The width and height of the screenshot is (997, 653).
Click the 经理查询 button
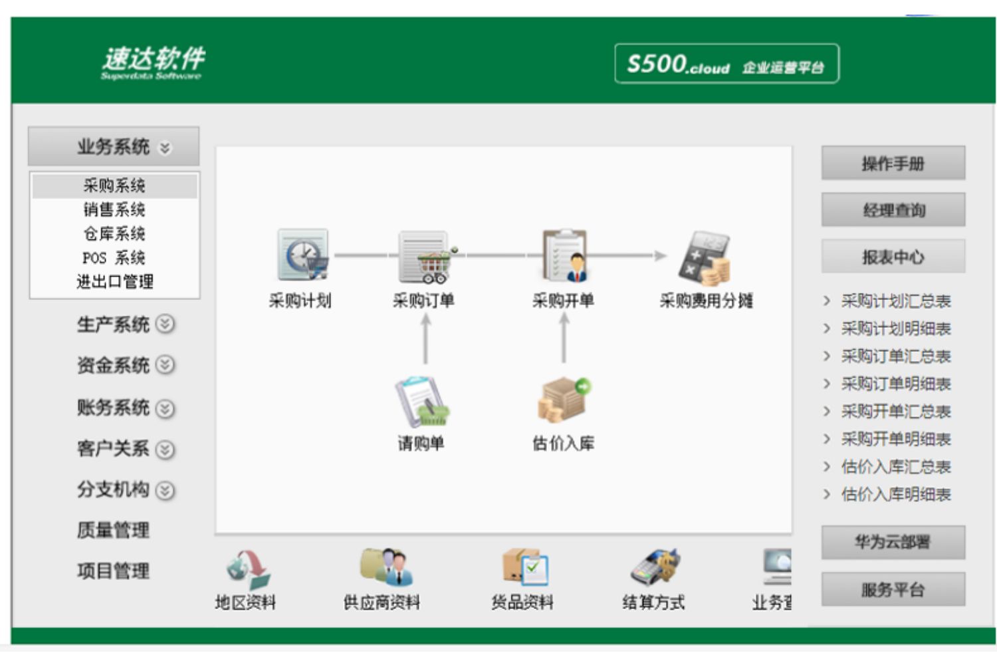pos(893,210)
